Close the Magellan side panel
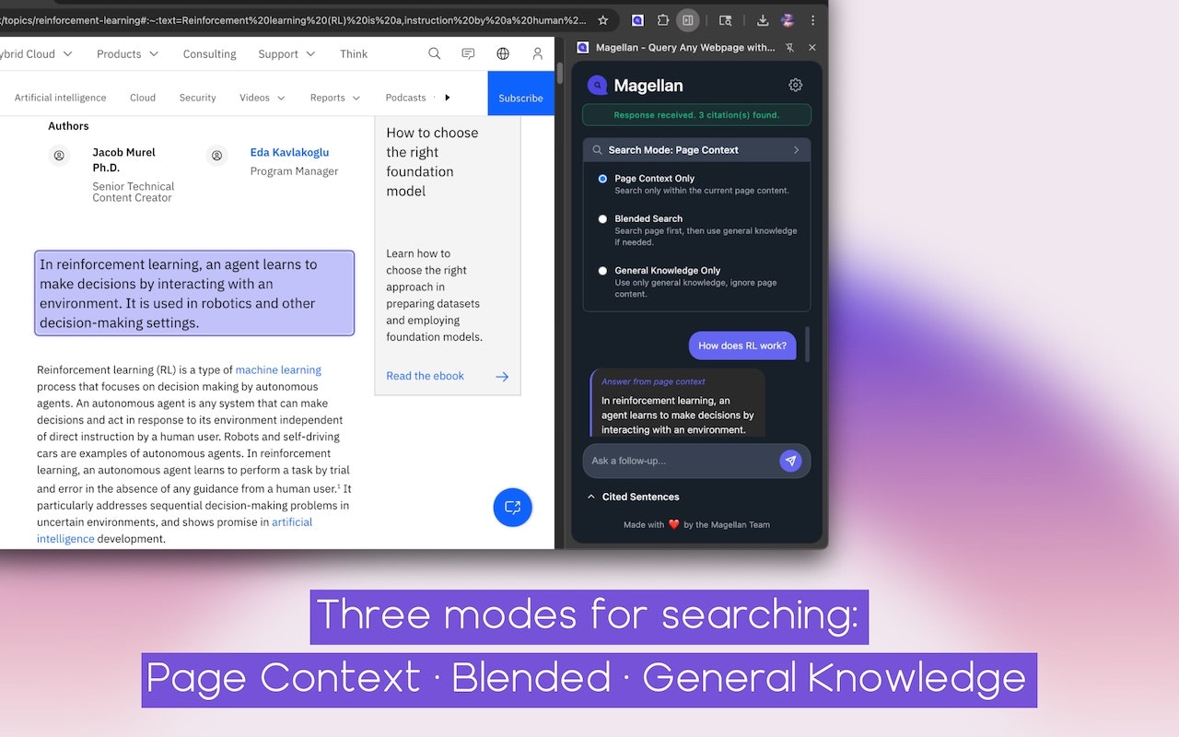Screen dimensions: 1179x737 [811, 47]
